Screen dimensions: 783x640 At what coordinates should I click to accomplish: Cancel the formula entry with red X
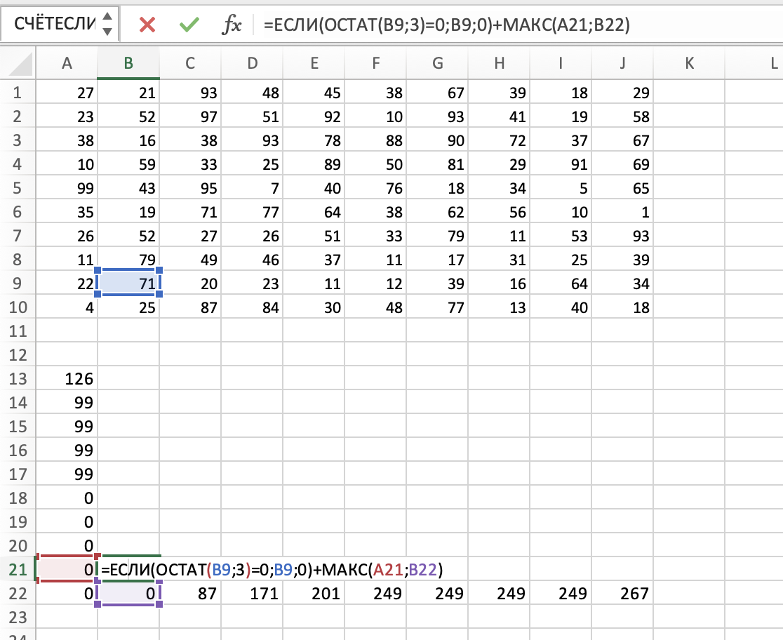tap(147, 25)
